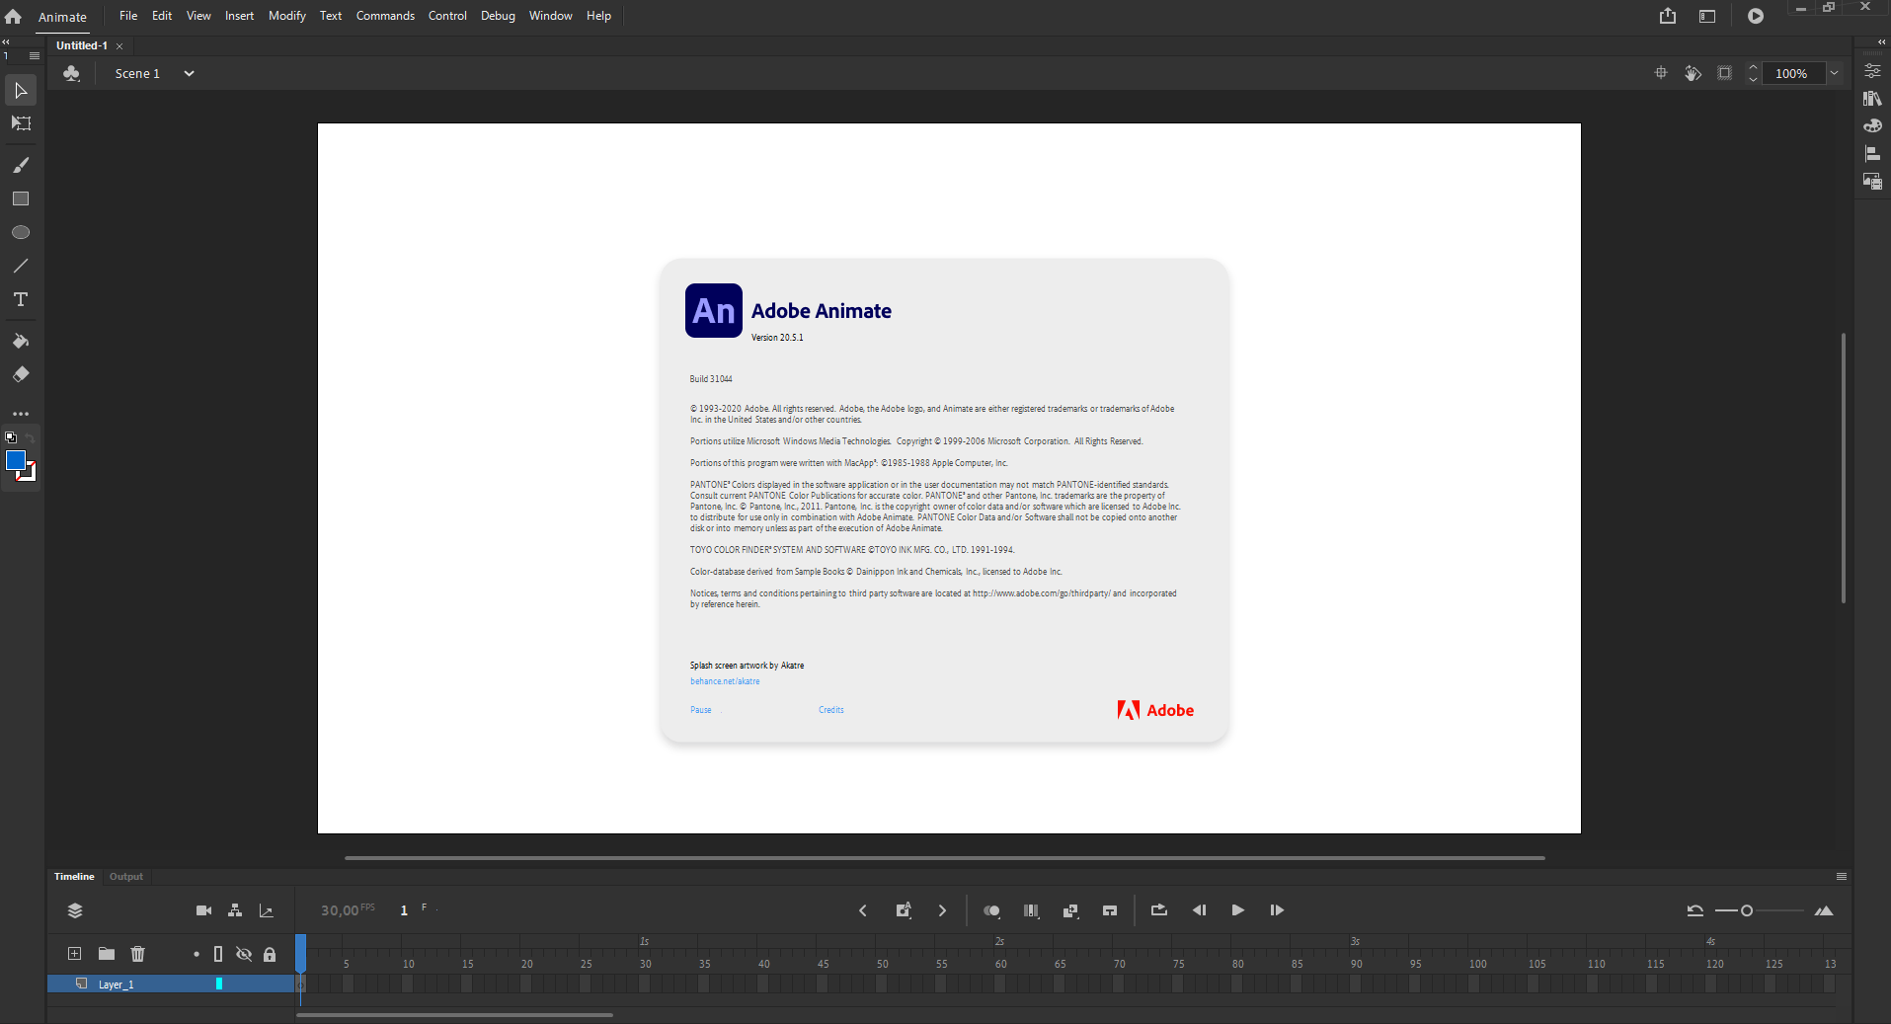The width and height of the screenshot is (1891, 1024).
Task: Open the Window menu
Action: pyautogui.click(x=550, y=16)
